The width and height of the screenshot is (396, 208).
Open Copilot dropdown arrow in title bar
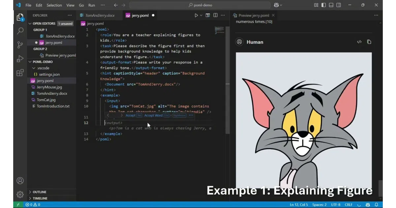click(x=281, y=5)
